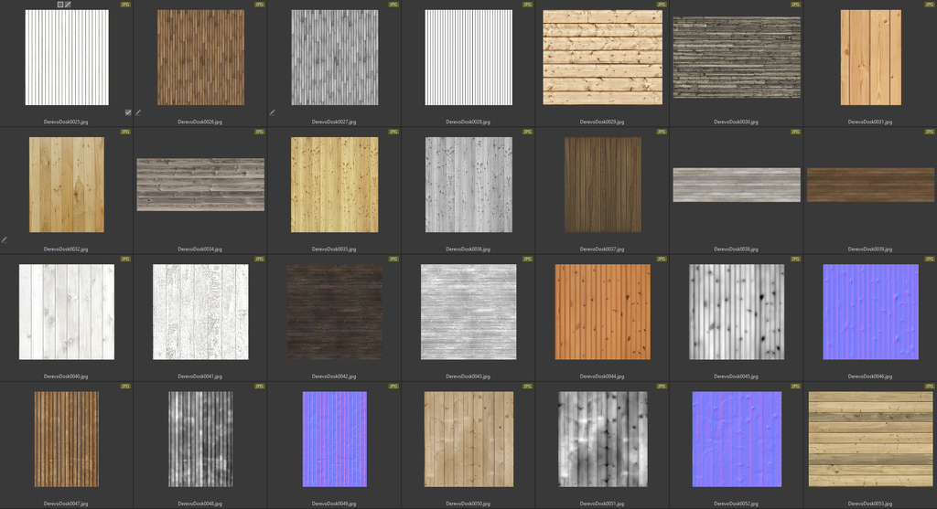
Task: Uncheck the checkbox on DerevoDosk0025.jpg
Action: 128,112
